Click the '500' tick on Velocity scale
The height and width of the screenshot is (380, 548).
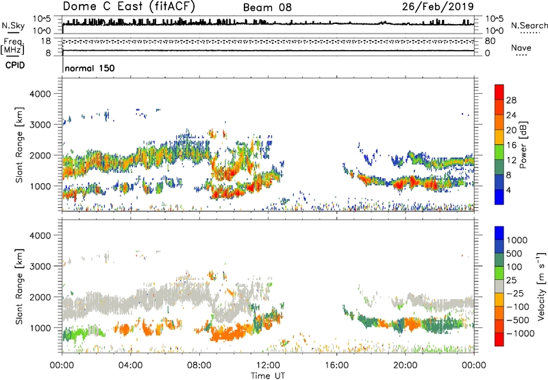pyautogui.click(x=514, y=253)
